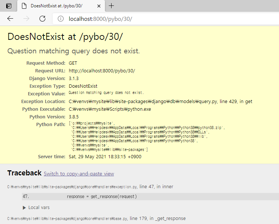The width and height of the screenshot is (279, 224).
Task: Select Exception Type value DoesNotExist
Action: point(83,86)
